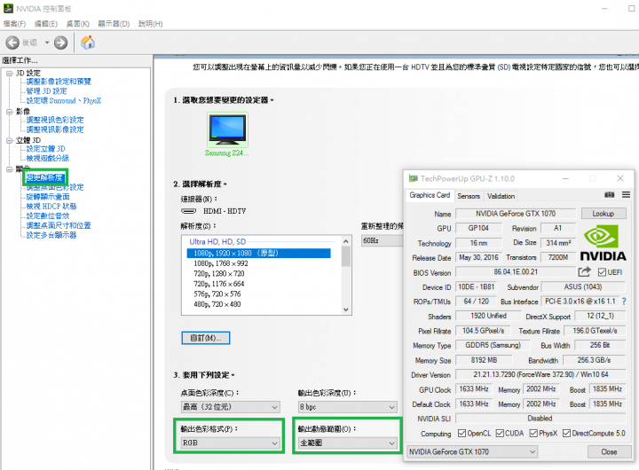Select 720p, 1176 × 664 resolution
639x470 pixels.
pos(219,284)
